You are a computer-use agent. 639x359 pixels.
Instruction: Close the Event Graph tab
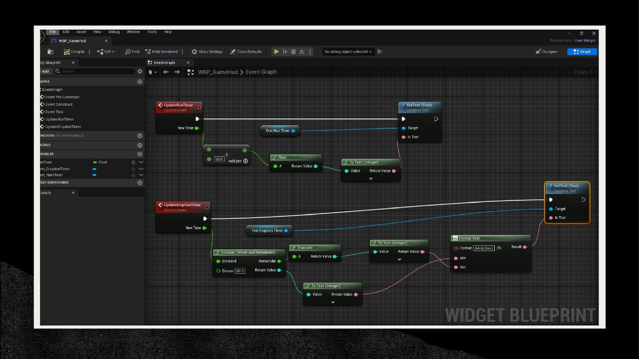188,63
